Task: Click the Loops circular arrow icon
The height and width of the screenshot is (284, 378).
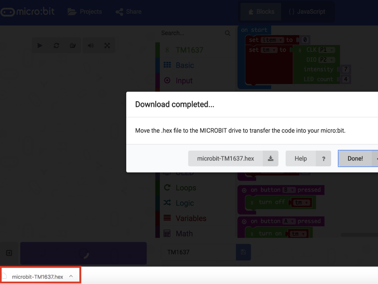Action: click(x=167, y=187)
